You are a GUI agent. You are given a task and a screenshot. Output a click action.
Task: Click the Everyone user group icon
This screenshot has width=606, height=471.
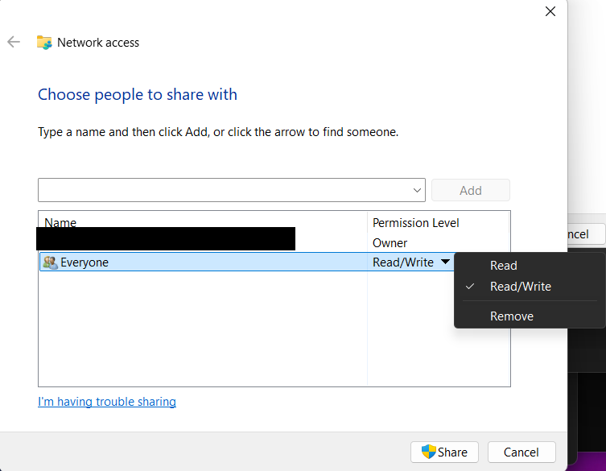[50, 262]
